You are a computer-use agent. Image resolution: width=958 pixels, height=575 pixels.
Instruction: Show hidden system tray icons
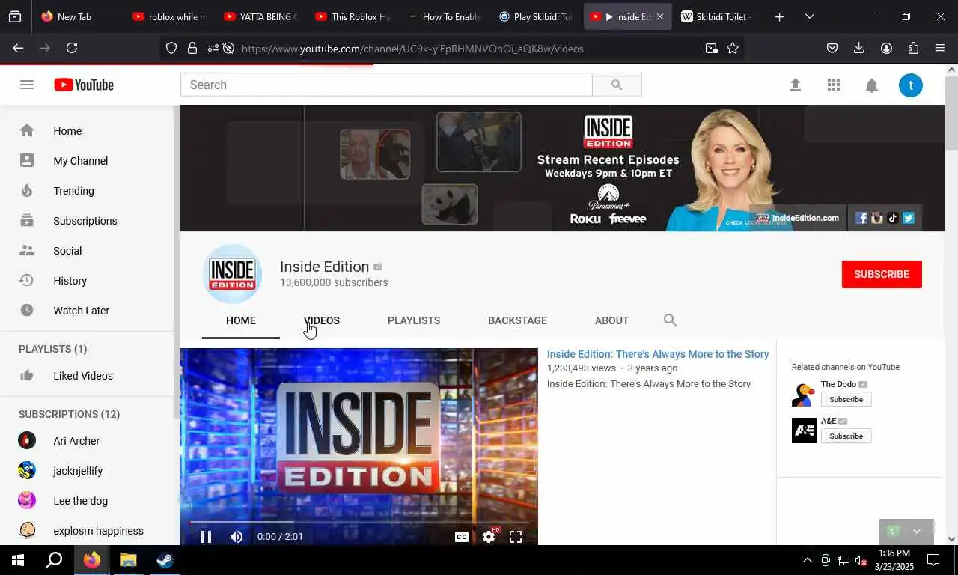[807, 560]
